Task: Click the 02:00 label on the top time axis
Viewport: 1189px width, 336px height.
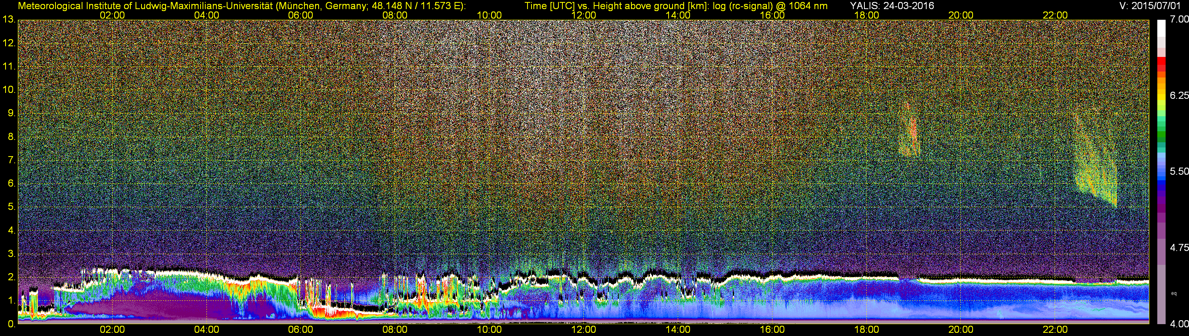Action: pos(112,15)
